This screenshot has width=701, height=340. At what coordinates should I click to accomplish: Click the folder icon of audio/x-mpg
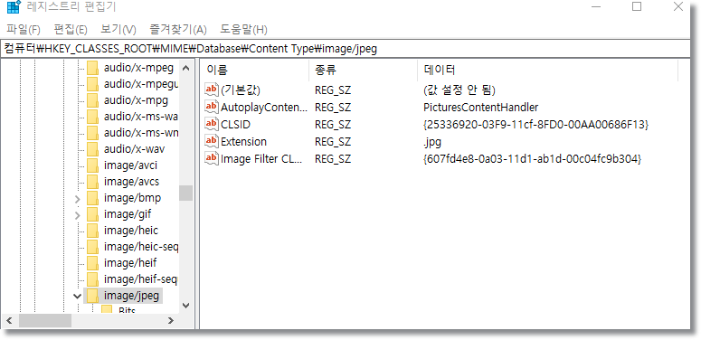tap(92, 100)
